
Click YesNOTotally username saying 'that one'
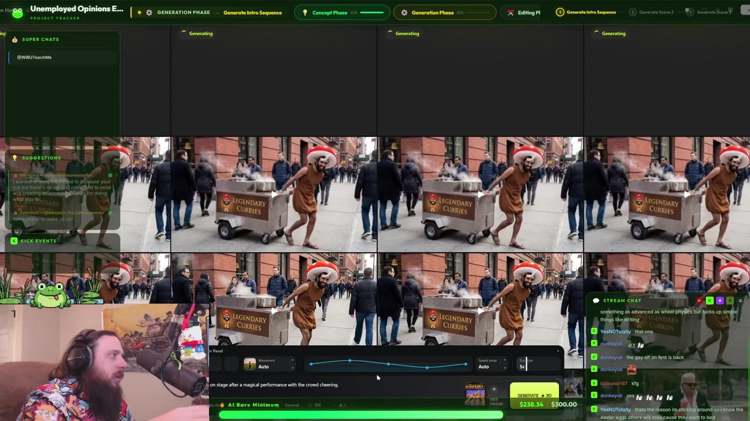(615, 332)
